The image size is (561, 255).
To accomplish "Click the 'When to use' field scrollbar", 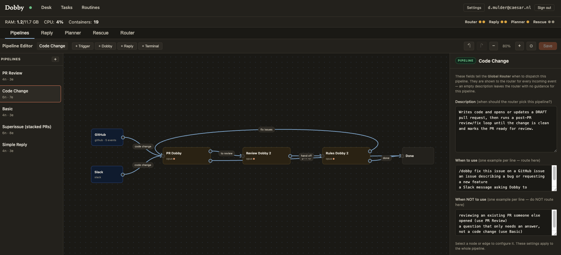I will tap(554, 174).
